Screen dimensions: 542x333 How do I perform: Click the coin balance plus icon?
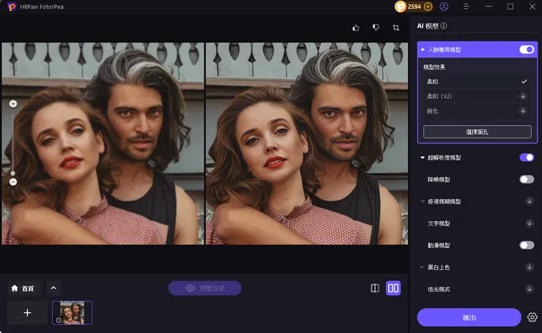pyautogui.click(x=428, y=7)
